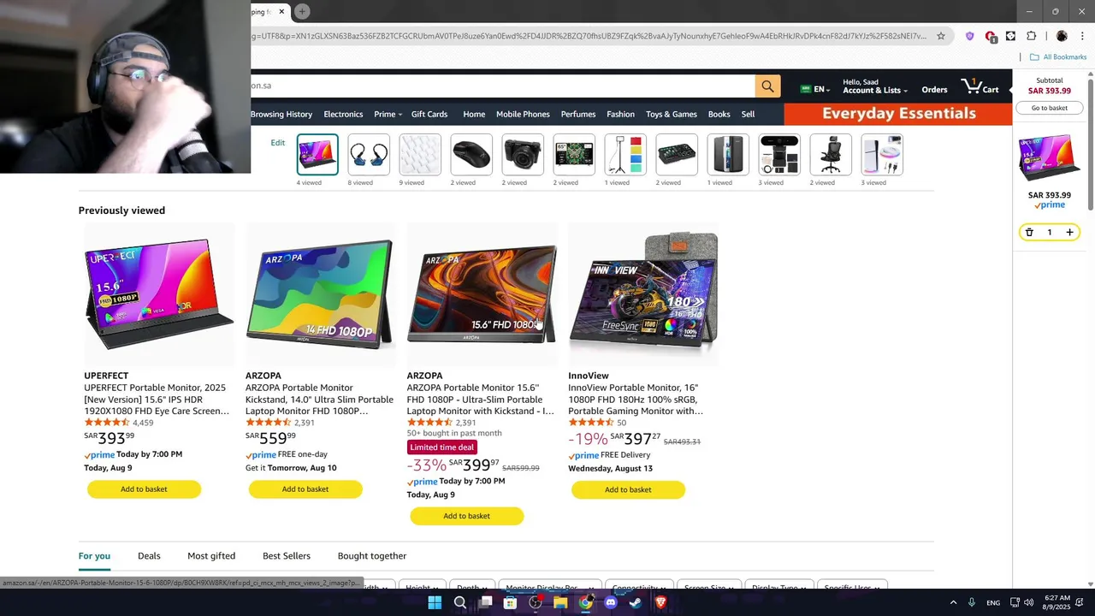Select the headphones history thumbnail
This screenshot has width=1095, height=616.
coord(369,155)
